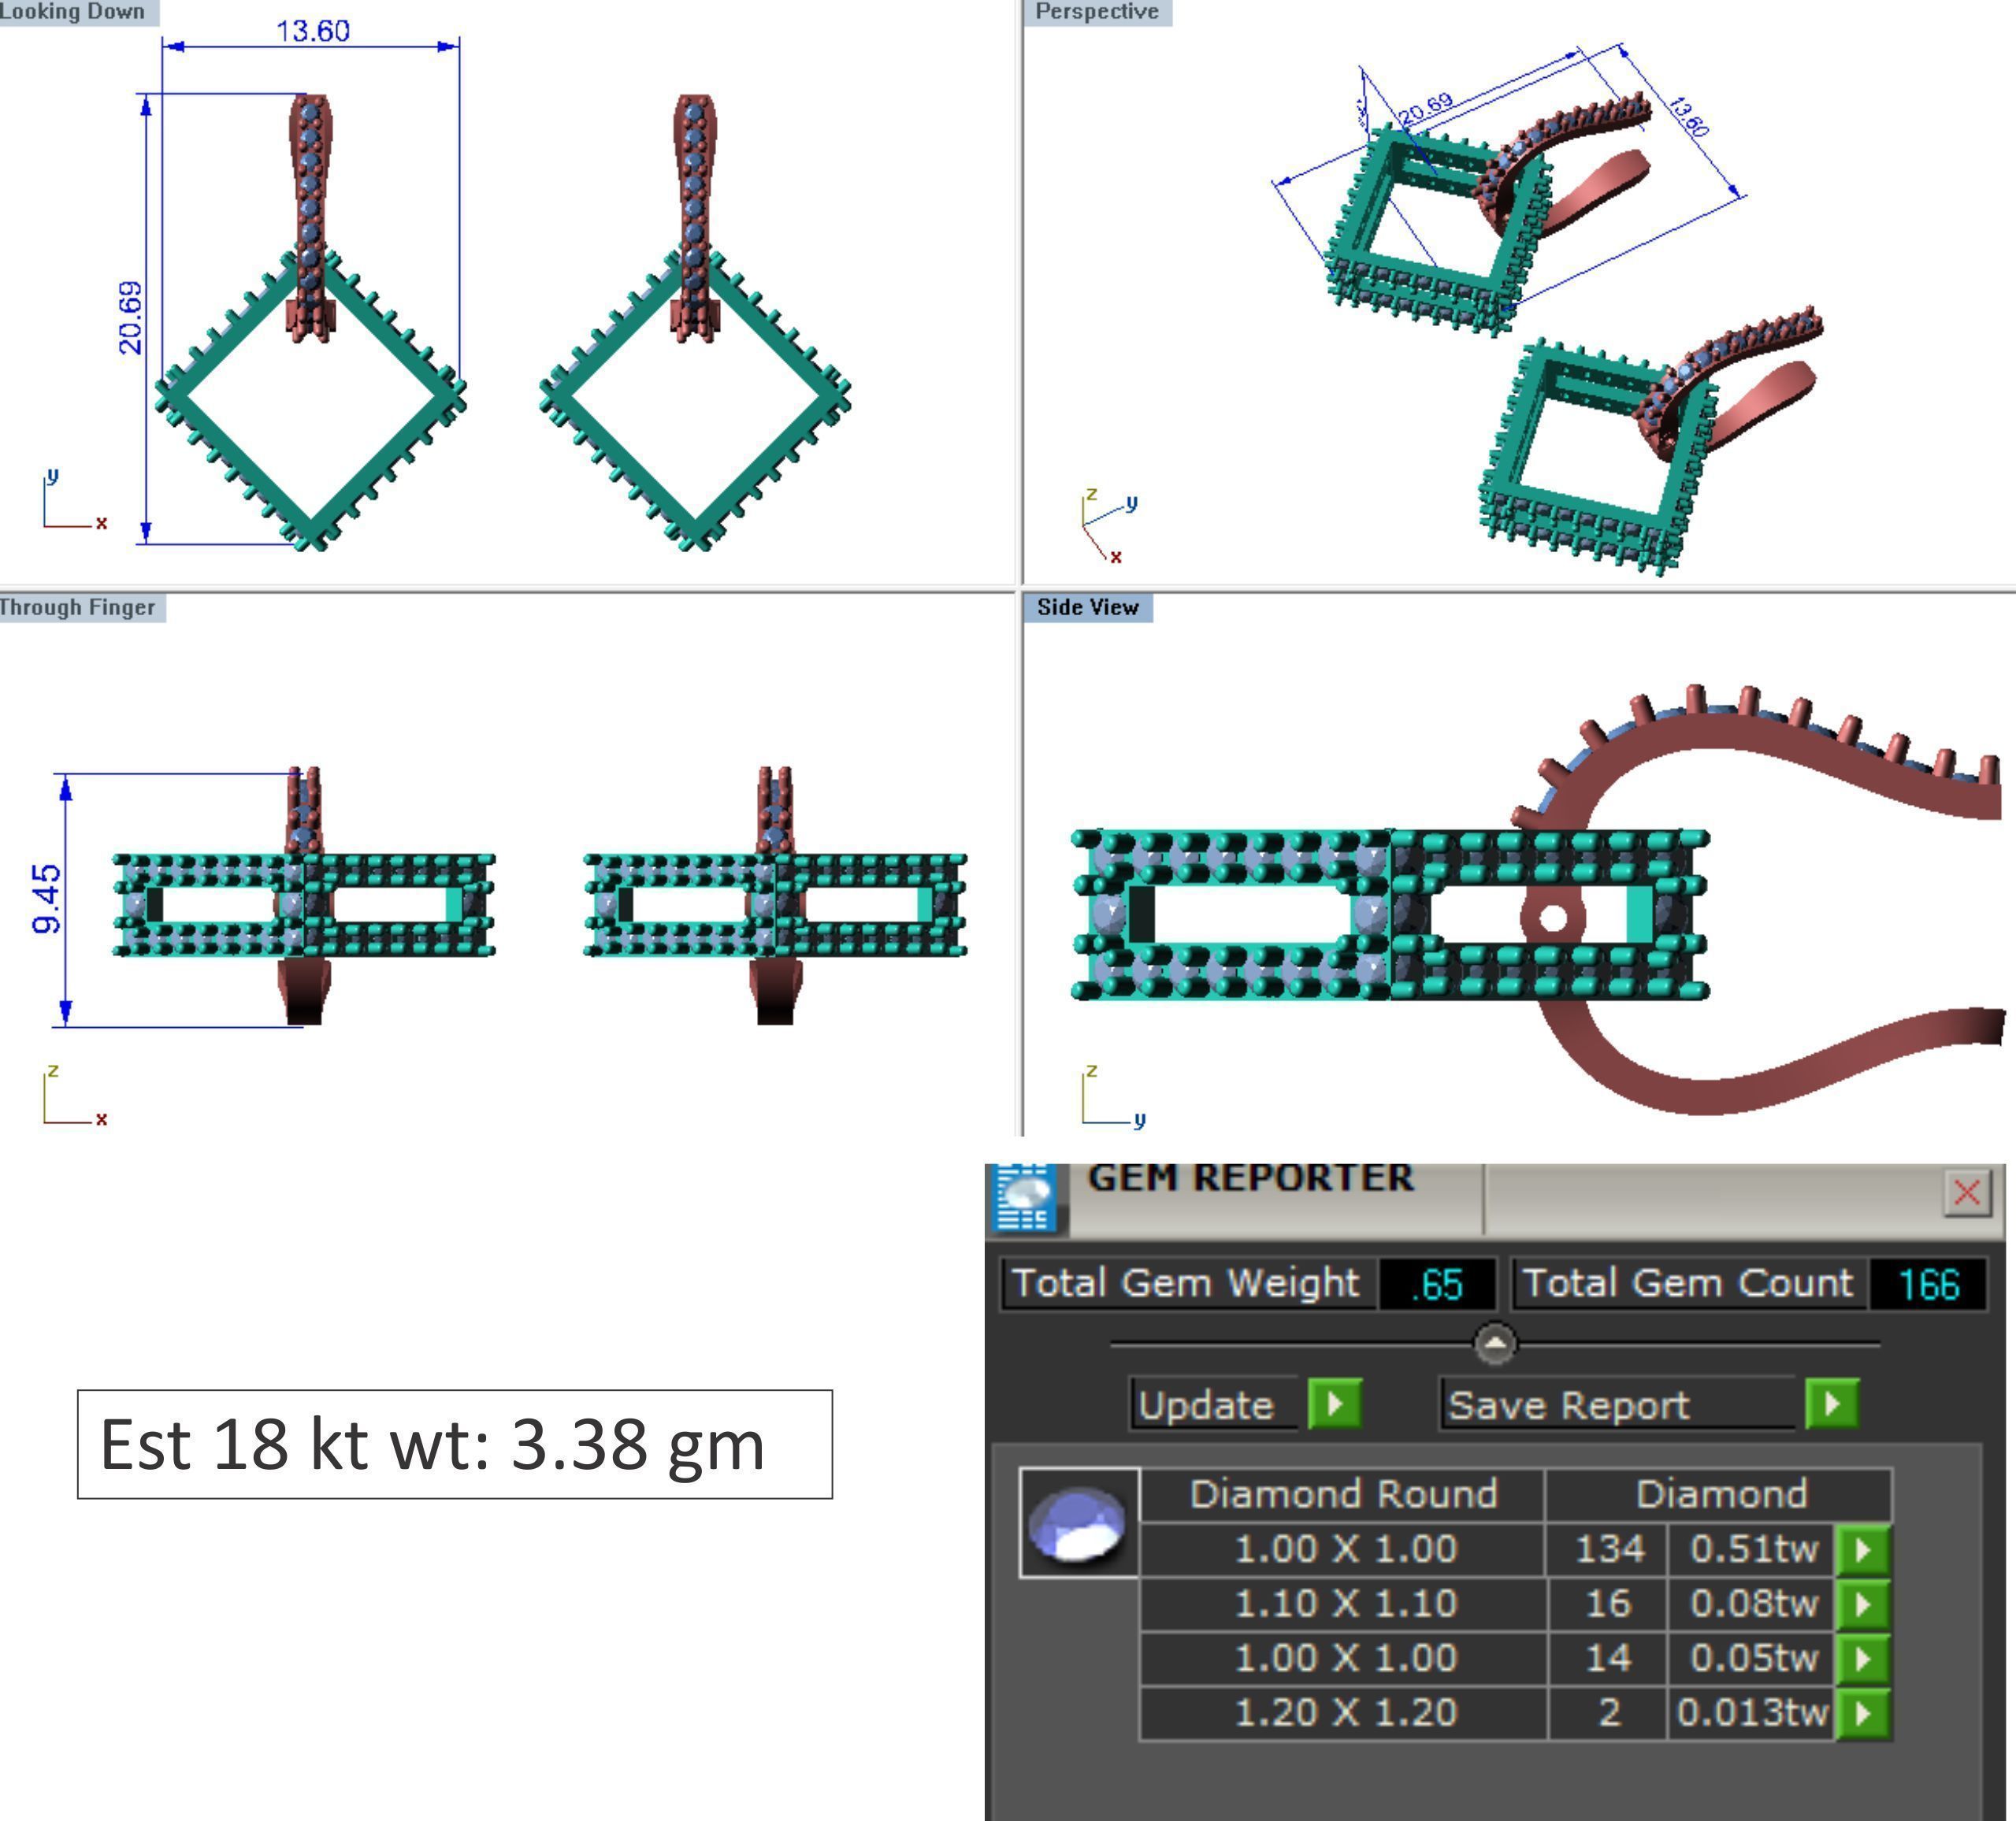Activate the Perspective viewport label
Screen dimensions: 2016x1821
1096,12
